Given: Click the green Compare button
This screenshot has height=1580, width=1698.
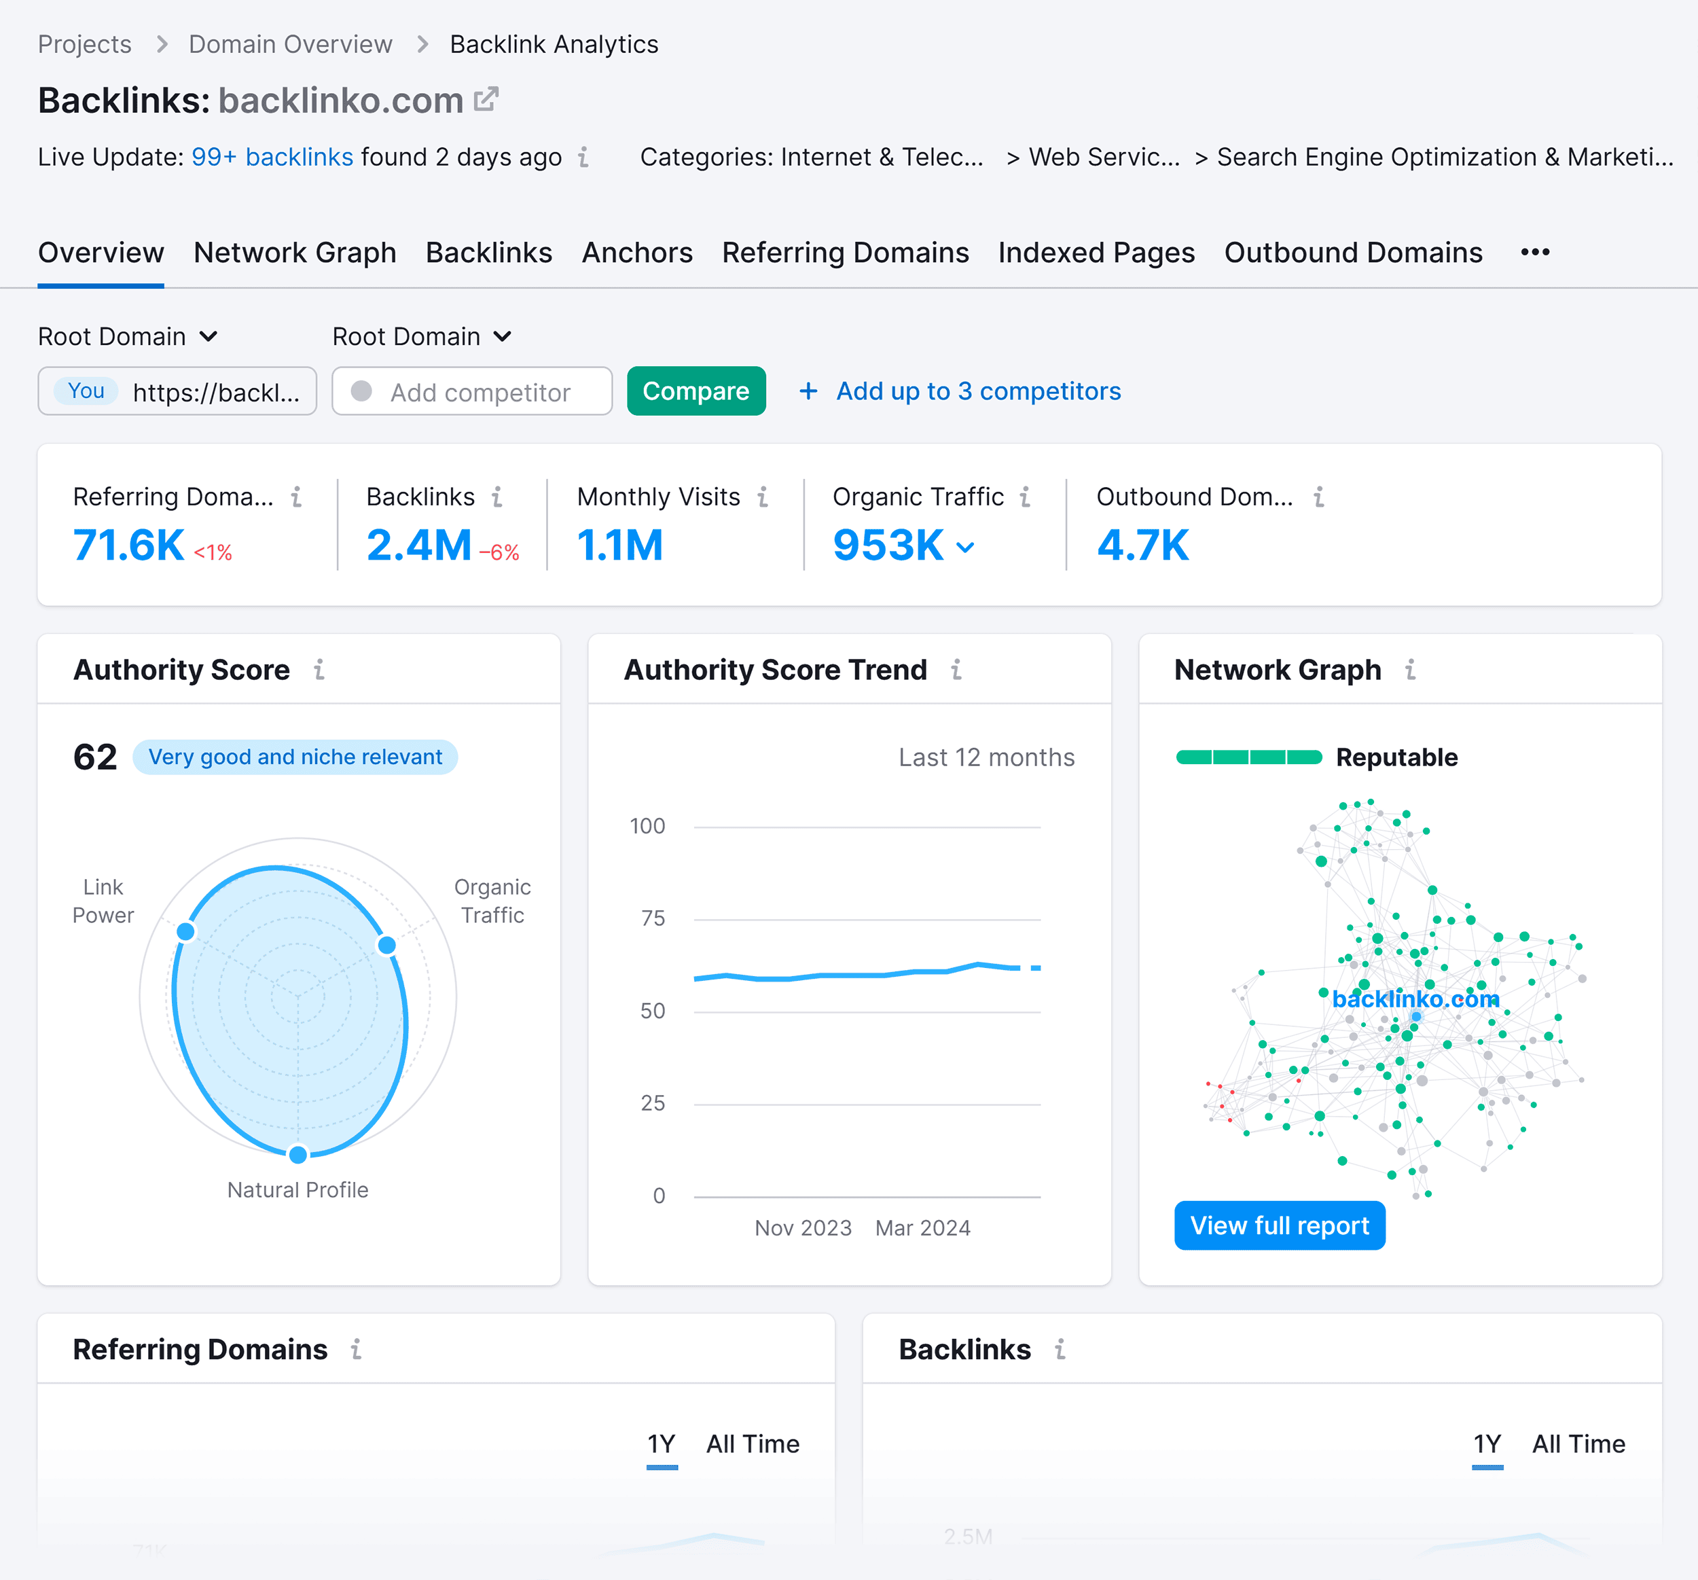Looking at the screenshot, I should 696,391.
